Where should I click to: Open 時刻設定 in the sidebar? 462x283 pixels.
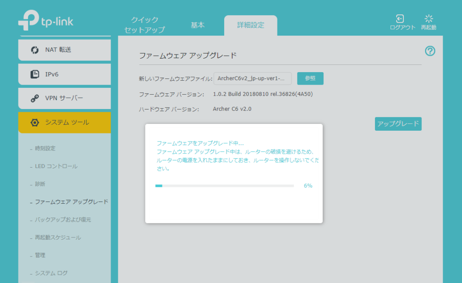(x=45, y=149)
